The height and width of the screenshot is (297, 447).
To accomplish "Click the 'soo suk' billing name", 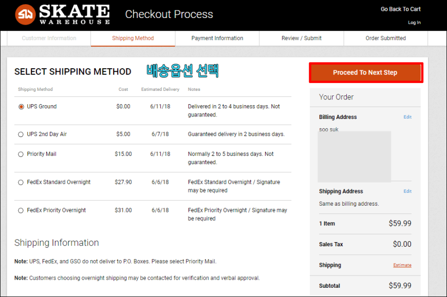I will pos(329,129).
